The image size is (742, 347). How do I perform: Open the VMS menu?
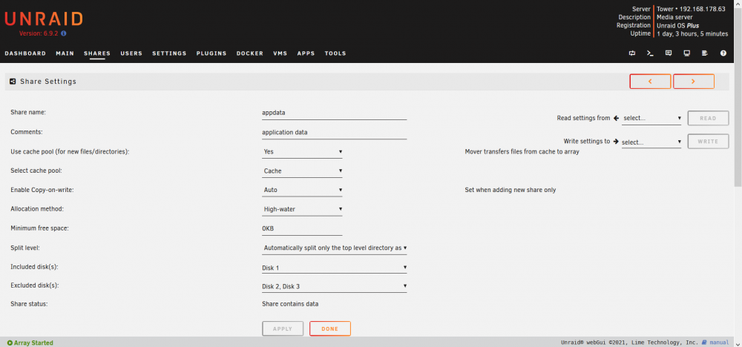(280, 53)
